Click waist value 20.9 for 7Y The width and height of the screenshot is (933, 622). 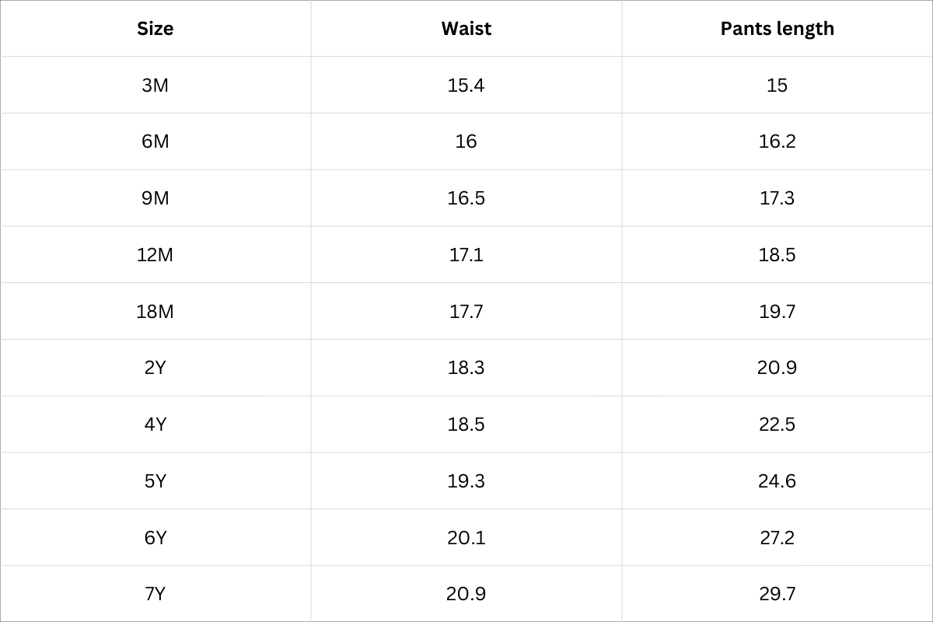(x=466, y=594)
